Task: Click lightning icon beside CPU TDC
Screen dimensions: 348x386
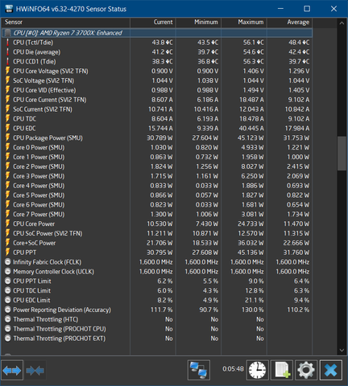Action: [8, 119]
